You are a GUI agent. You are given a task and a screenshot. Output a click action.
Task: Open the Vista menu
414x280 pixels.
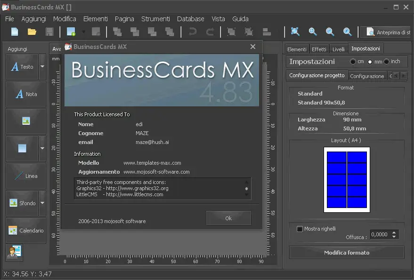219,19
